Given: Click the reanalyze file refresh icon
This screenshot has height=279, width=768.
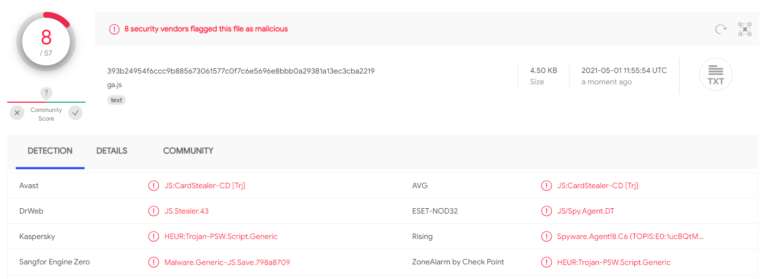Looking at the screenshot, I should pos(720,29).
